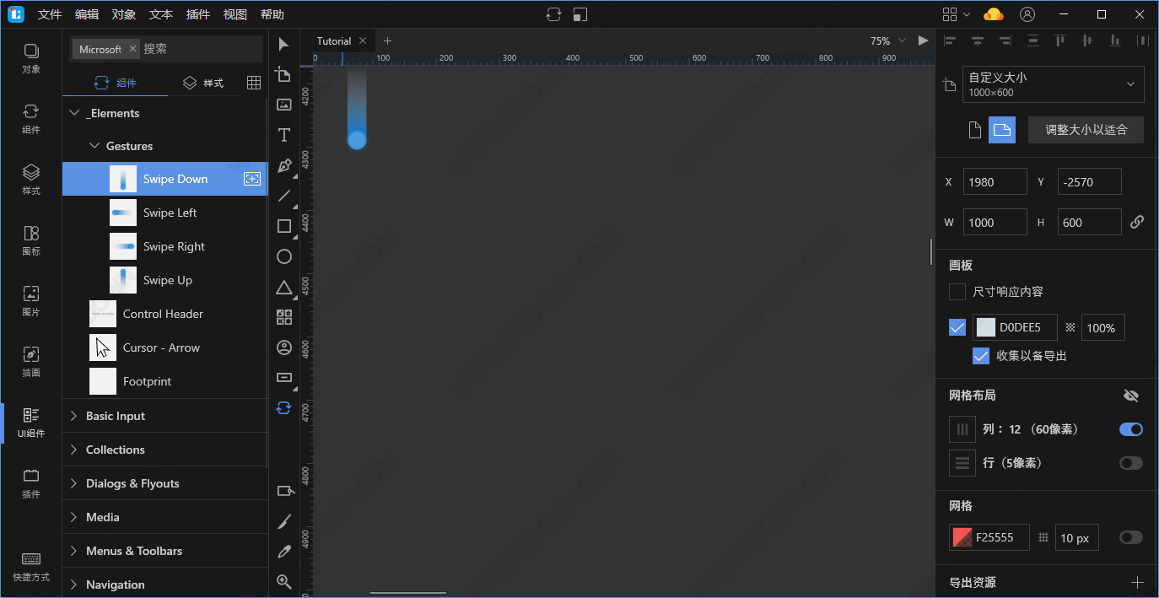Viewport: 1159px width, 598px height.
Task: Toggle 尺寸响应内容 checkbox
Action: tap(957, 292)
